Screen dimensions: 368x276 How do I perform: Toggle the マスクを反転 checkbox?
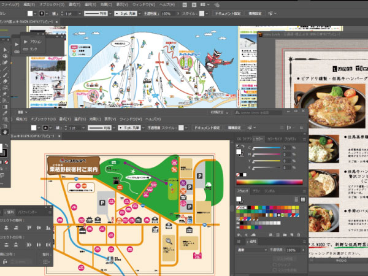275,268
